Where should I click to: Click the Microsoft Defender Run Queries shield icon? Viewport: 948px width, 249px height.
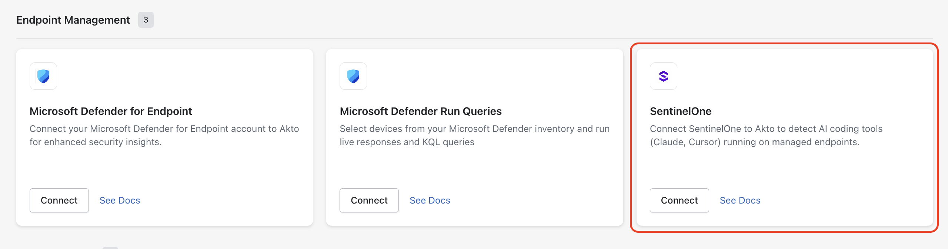point(353,76)
